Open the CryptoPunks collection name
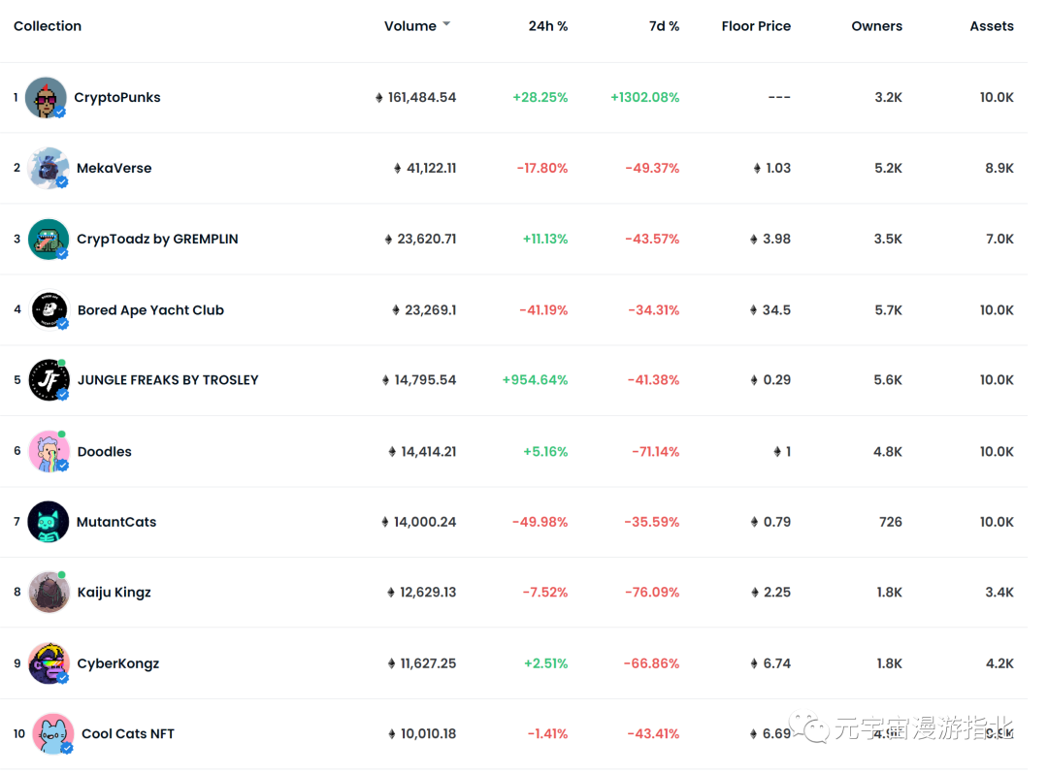 117,98
